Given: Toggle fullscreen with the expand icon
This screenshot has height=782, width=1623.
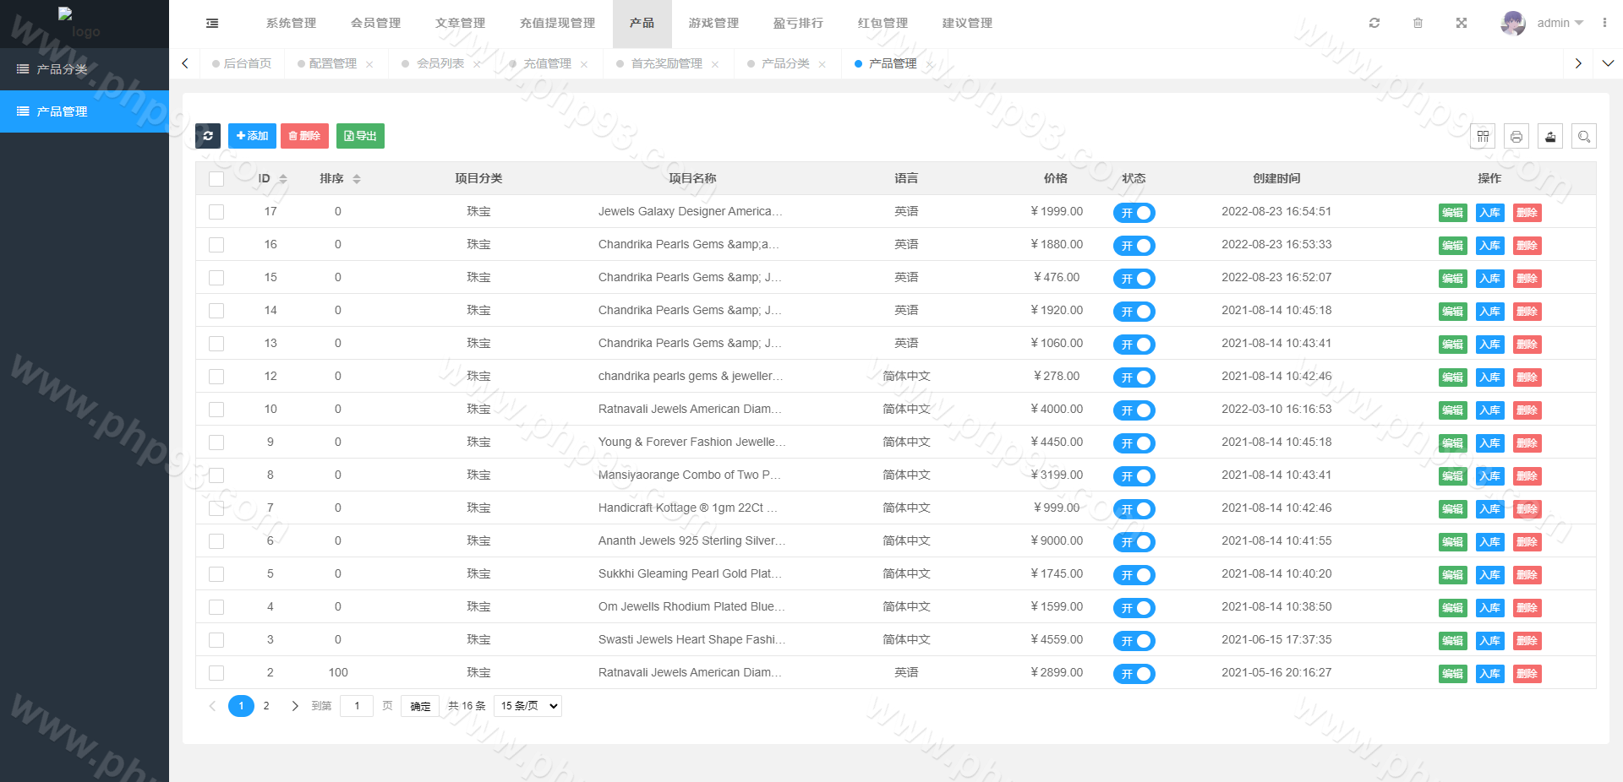Looking at the screenshot, I should click(1462, 24).
